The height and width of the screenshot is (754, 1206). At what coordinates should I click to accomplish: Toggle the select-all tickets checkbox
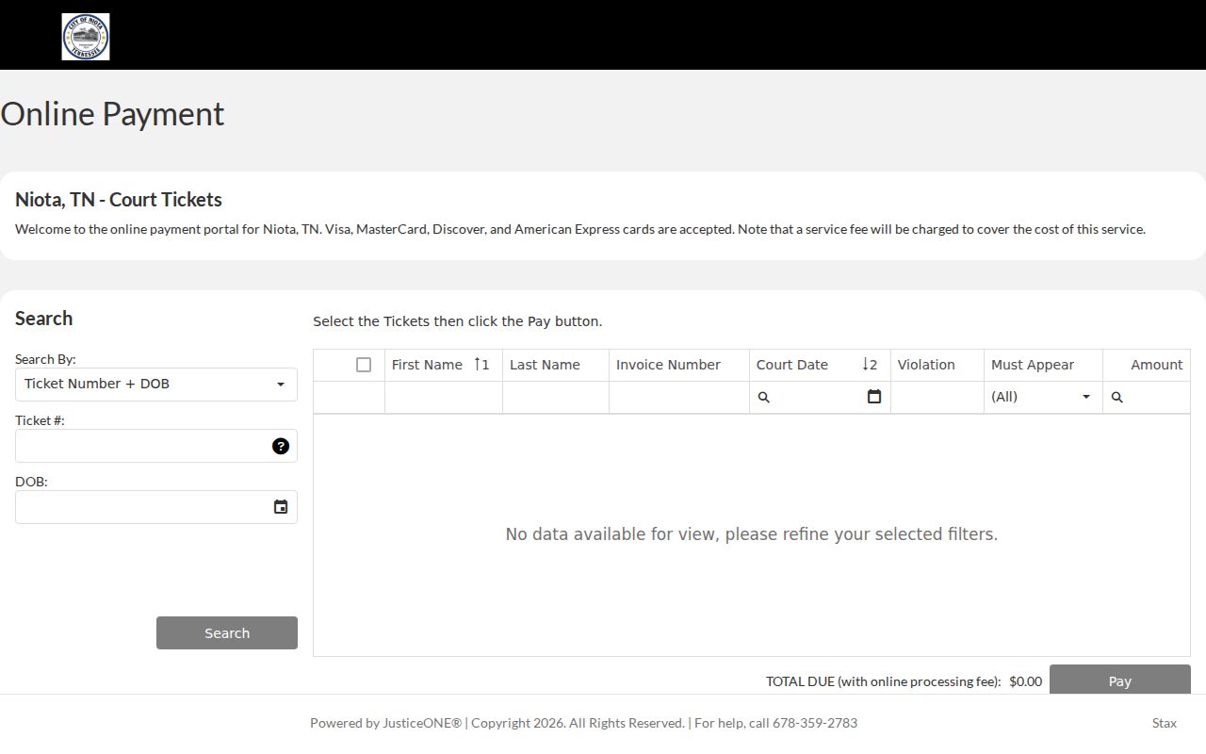tap(364, 365)
